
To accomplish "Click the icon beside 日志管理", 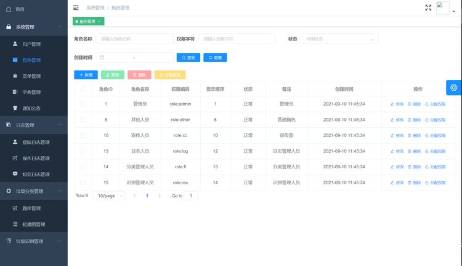I will [9, 125].
